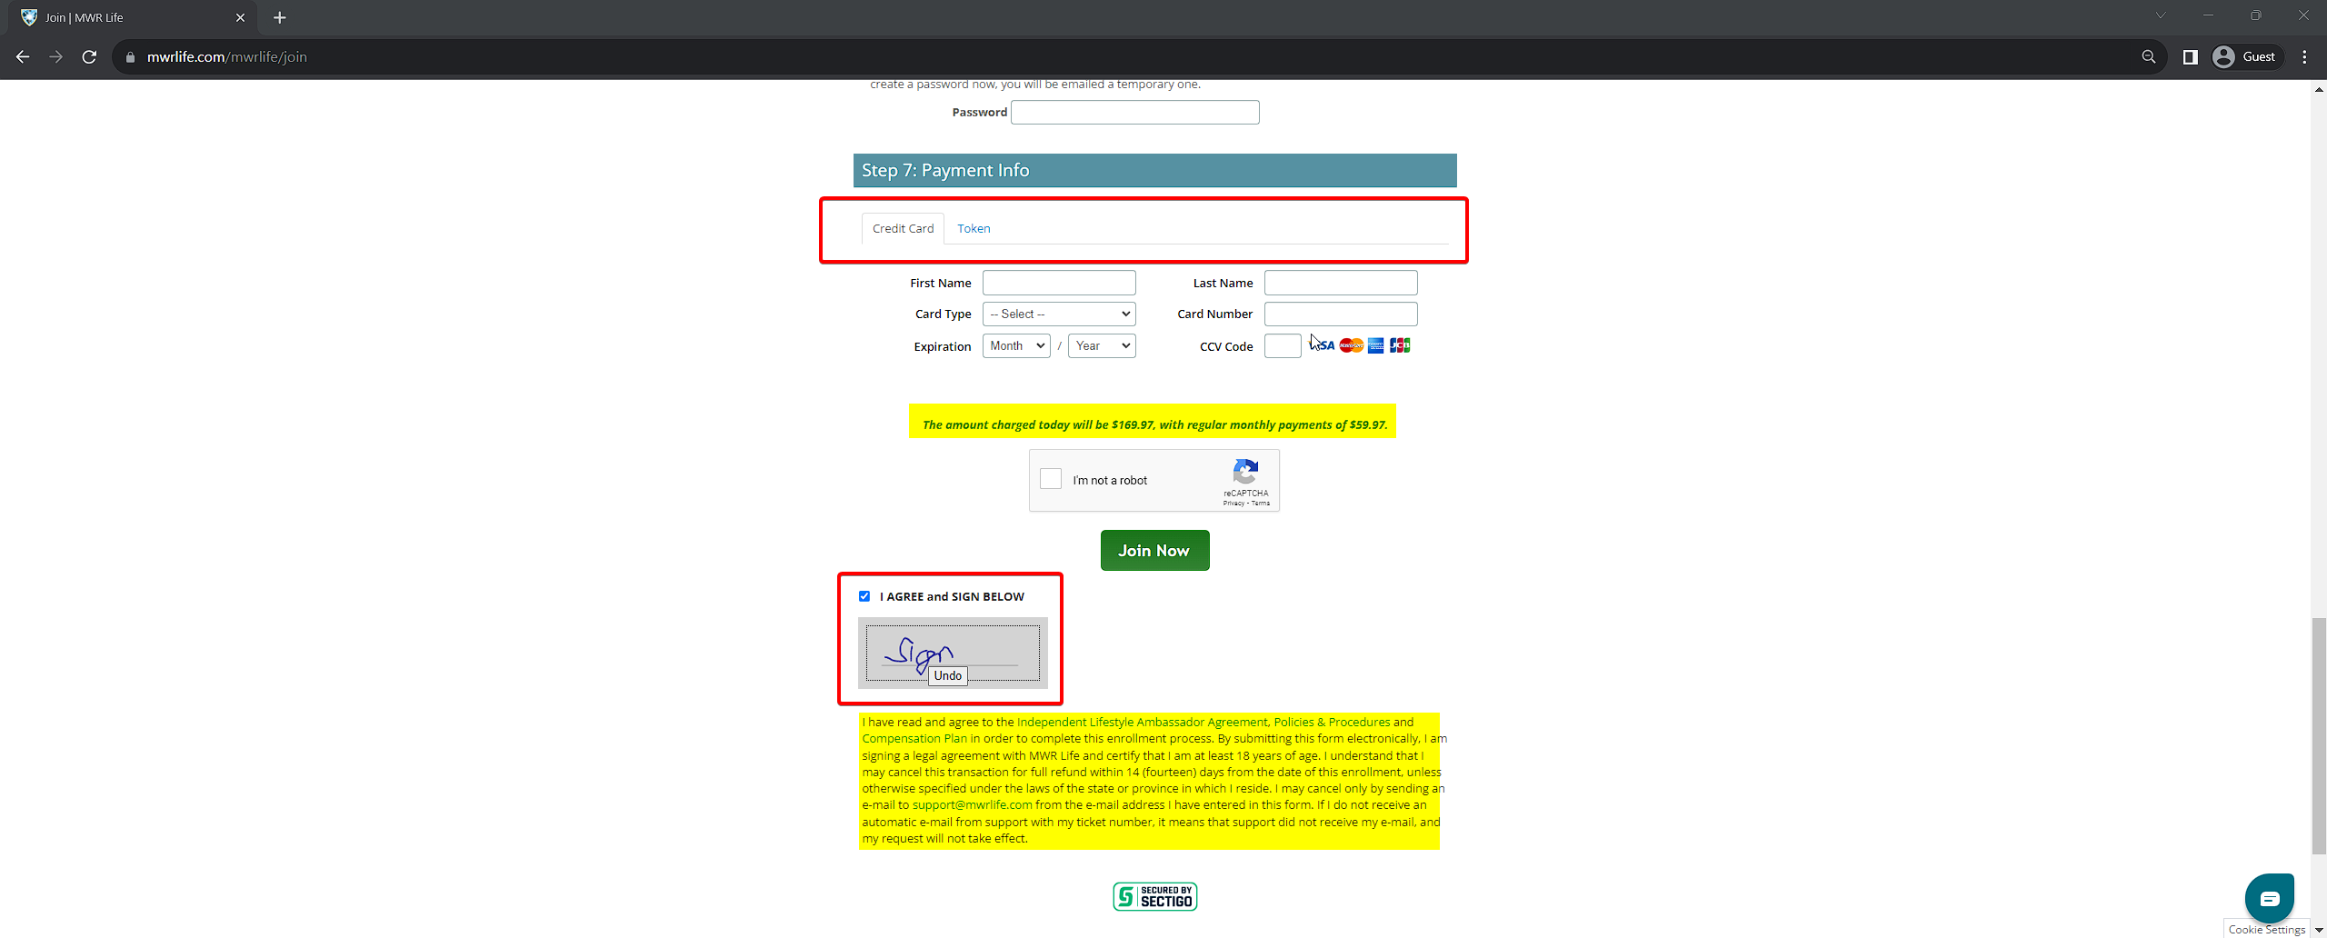Open reCAPTCHA Terms link
This screenshot has width=2327, height=938.
1261,503
